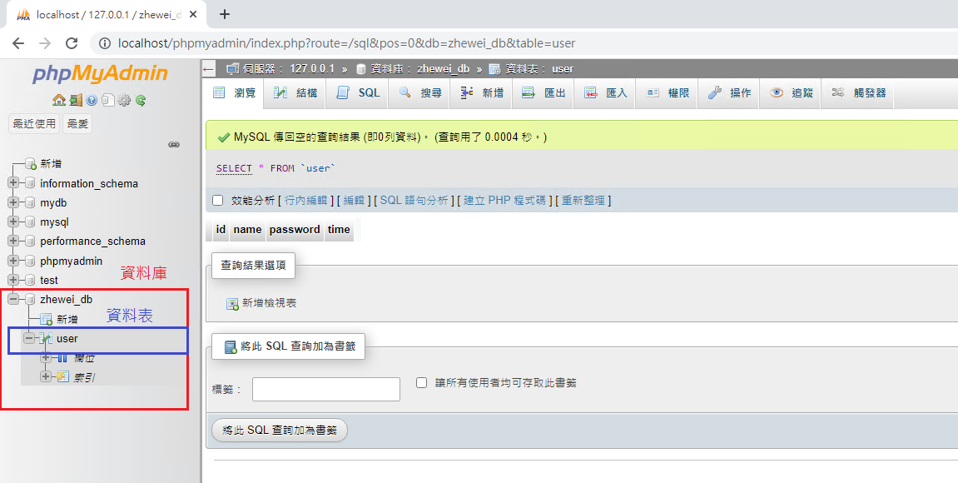
Task: Enable the 效能分析 profiling checkbox
Action: (218, 201)
